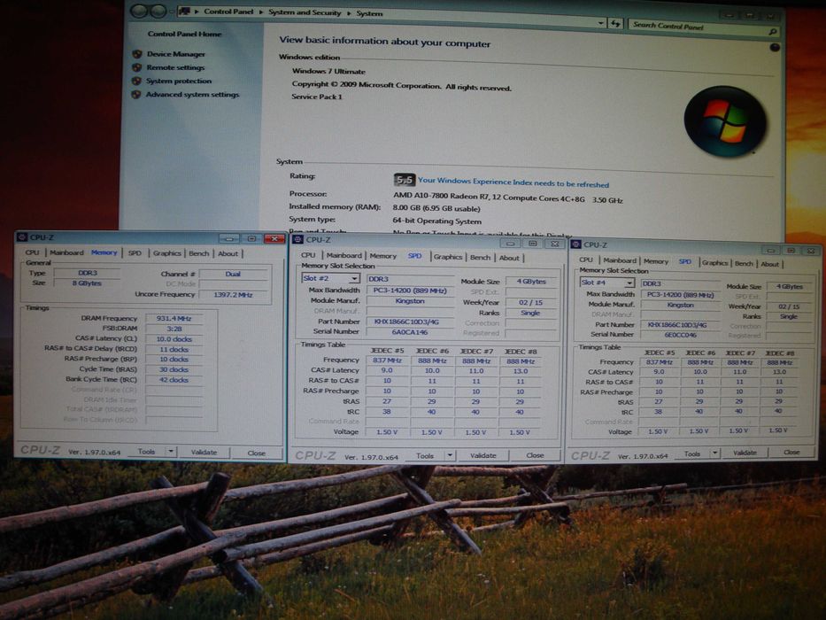Click the left CPU-Z window title icon
This screenshot has height=620, width=826.
click(x=22, y=237)
